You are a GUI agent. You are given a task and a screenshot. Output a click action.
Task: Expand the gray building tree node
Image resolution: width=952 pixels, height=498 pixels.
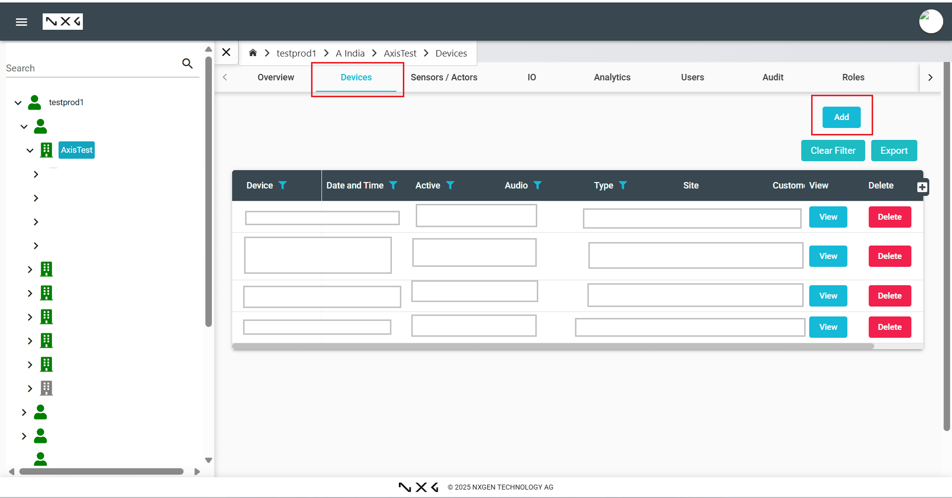tap(30, 388)
